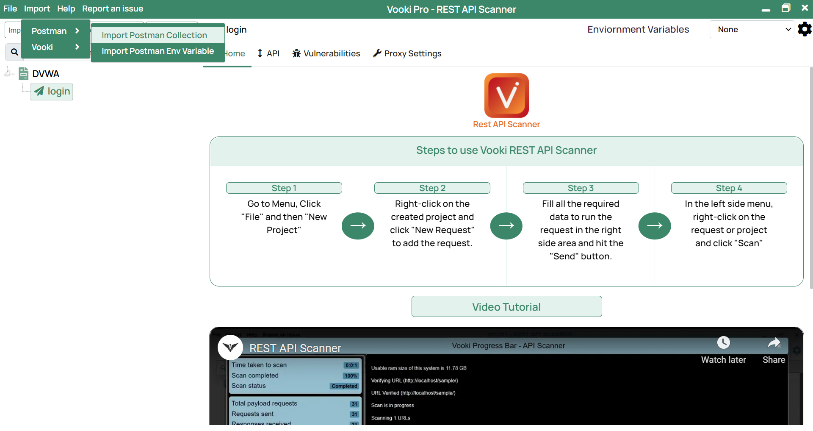
Task: Click the login request paper-plane icon
Action: click(x=39, y=91)
